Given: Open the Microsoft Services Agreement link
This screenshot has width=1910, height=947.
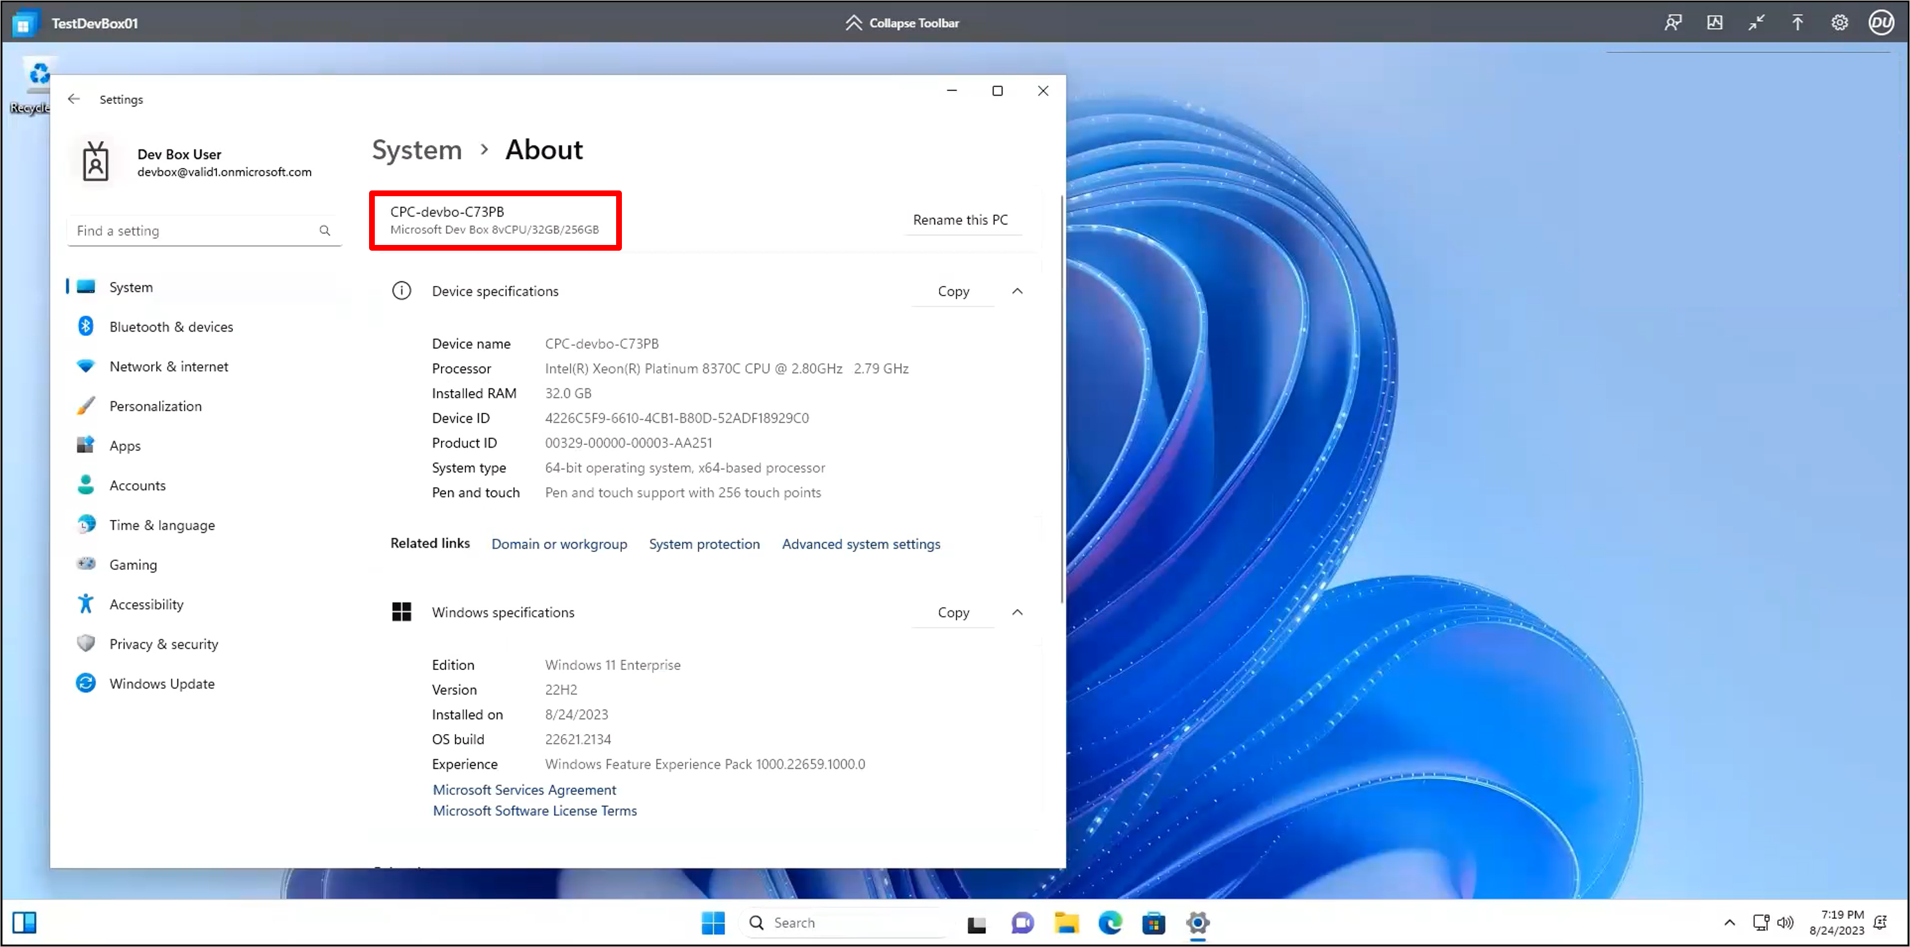Looking at the screenshot, I should pyautogui.click(x=524, y=790).
